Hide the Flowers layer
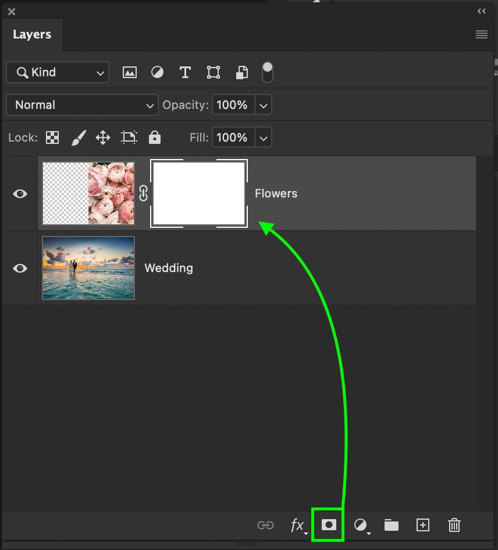Screen dimensions: 498x550 pyautogui.click(x=20, y=193)
